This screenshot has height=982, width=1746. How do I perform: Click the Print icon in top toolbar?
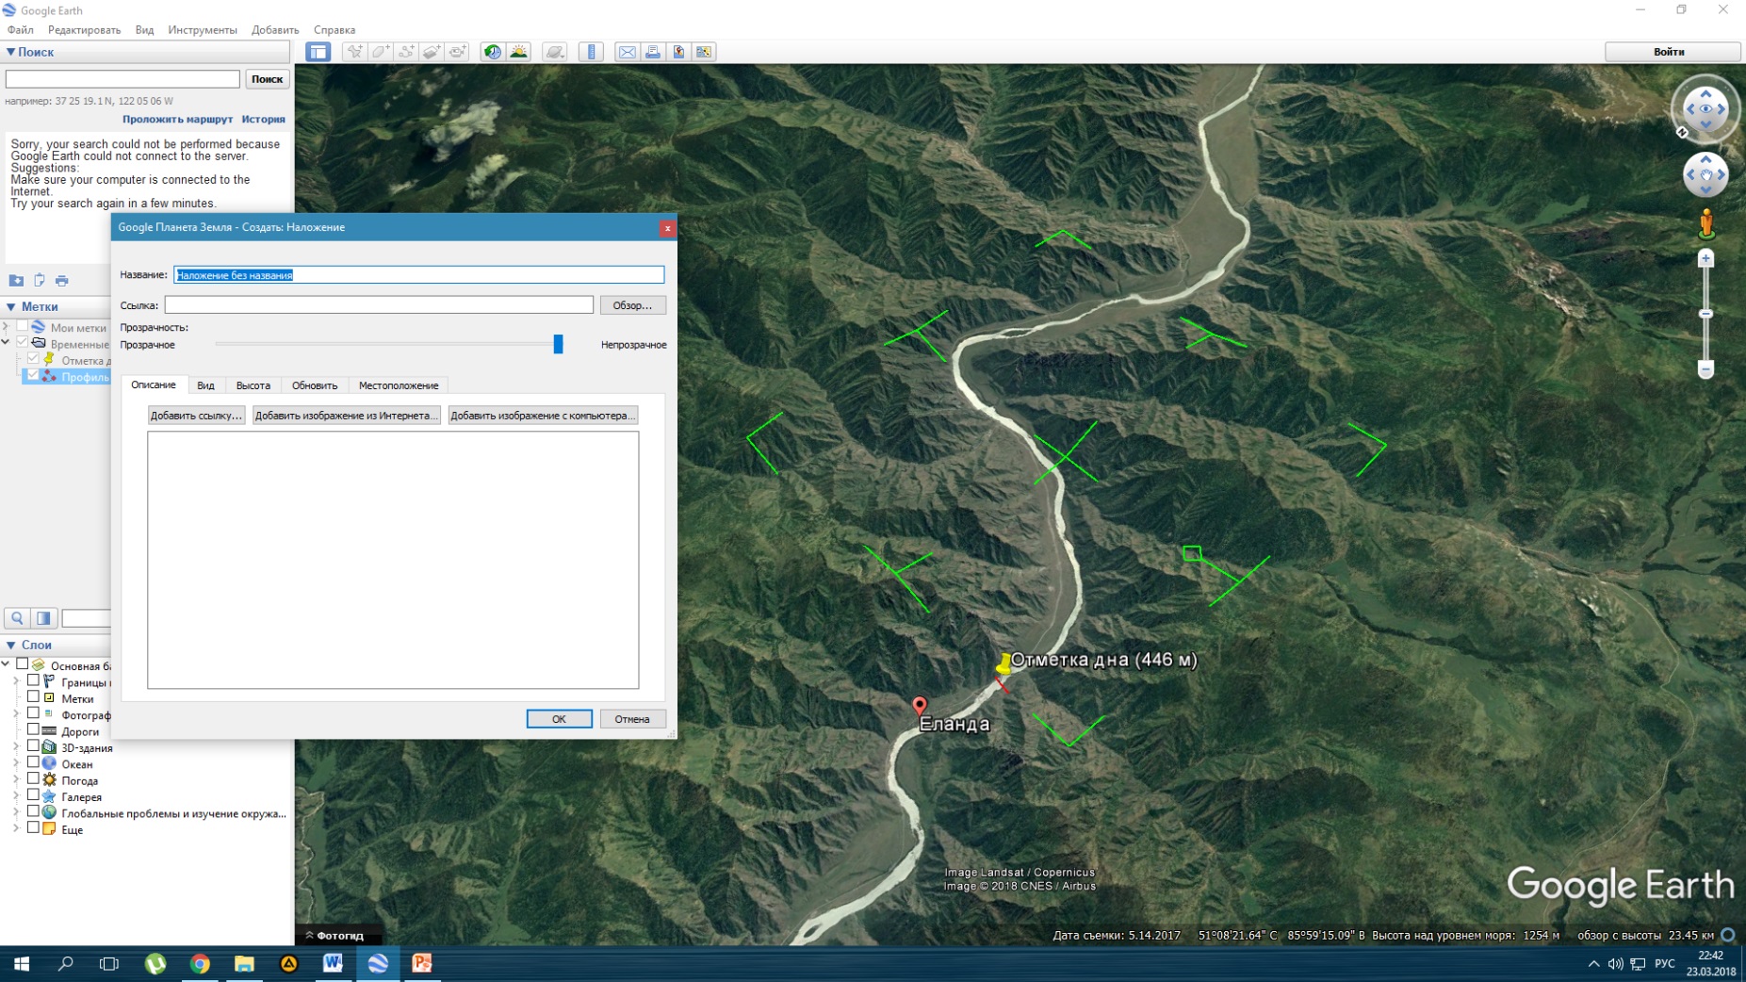[x=652, y=52]
